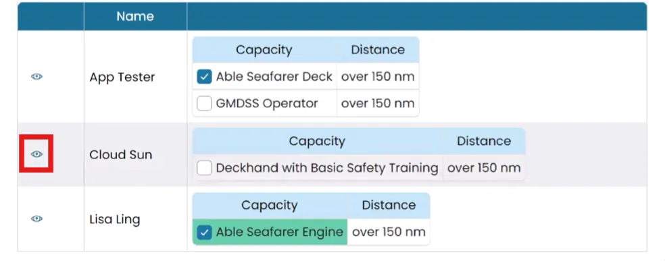Uncheck the Able Seafarer Engine checkbox
The width and height of the screenshot is (665, 261).
coord(204,232)
